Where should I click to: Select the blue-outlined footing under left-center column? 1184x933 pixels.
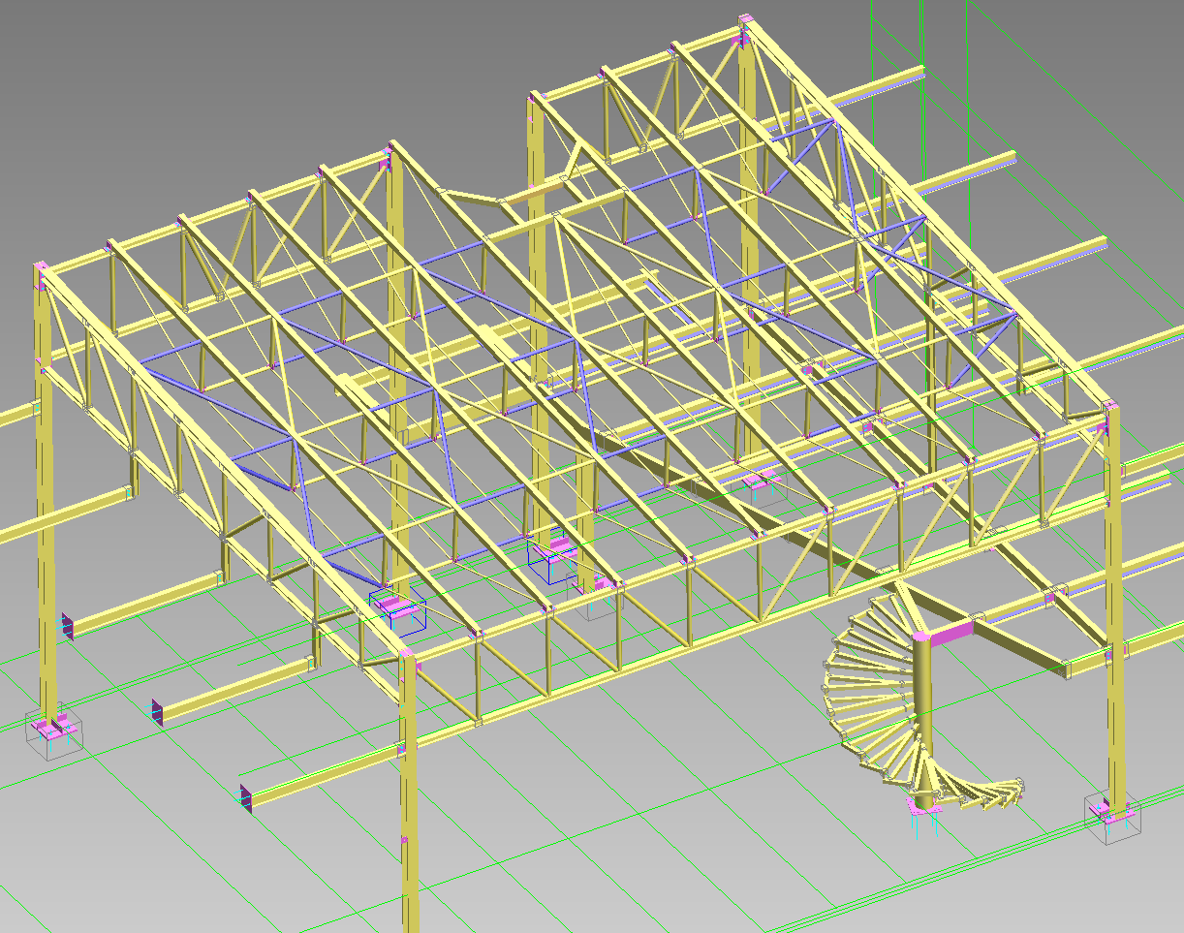(398, 609)
